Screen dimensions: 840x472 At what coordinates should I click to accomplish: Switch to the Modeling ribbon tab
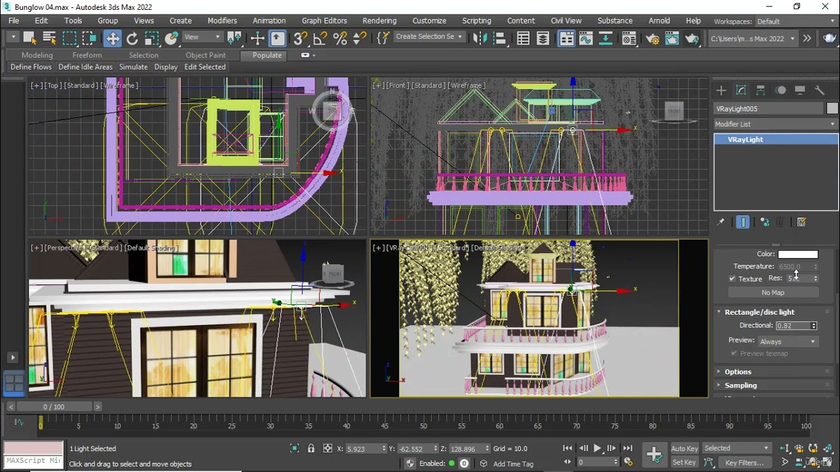click(x=37, y=55)
